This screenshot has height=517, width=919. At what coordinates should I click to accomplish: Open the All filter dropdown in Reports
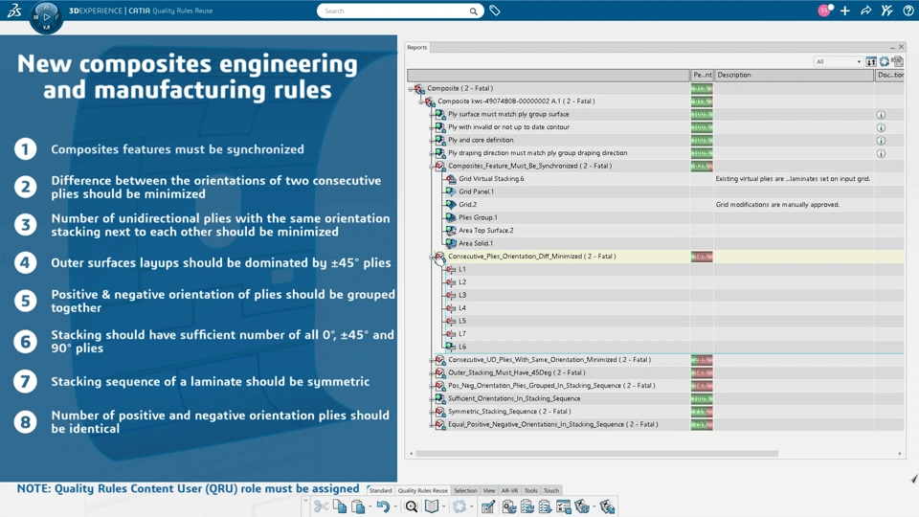pyautogui.click(x=839, y=61)
